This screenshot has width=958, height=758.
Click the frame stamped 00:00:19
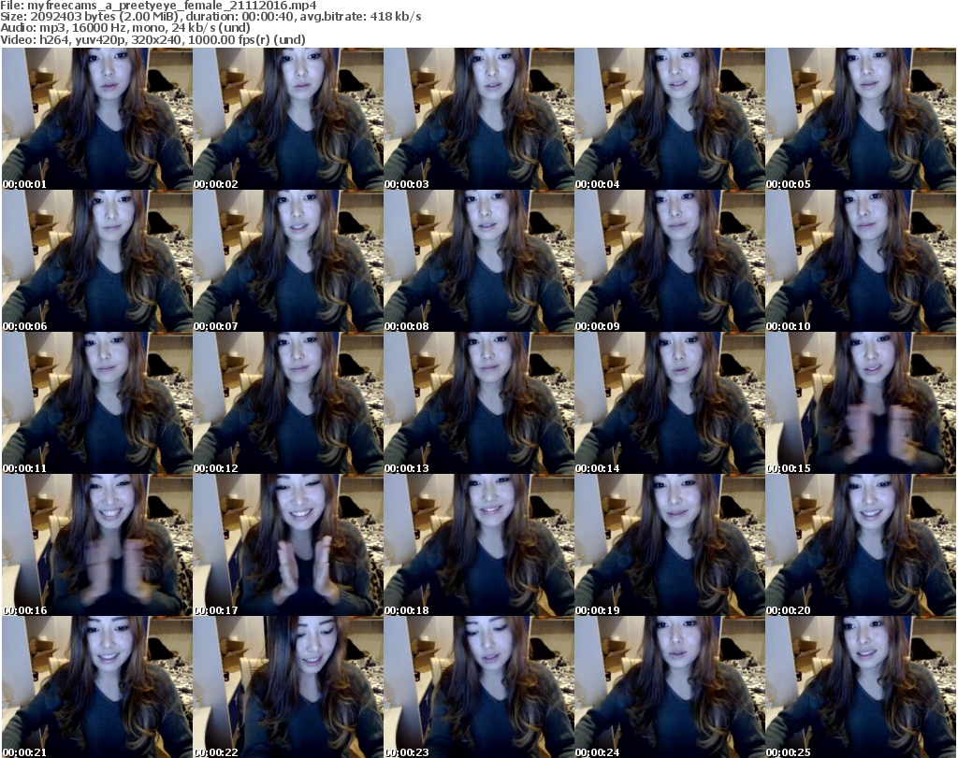pyautogui.click(x=670, y=546)
